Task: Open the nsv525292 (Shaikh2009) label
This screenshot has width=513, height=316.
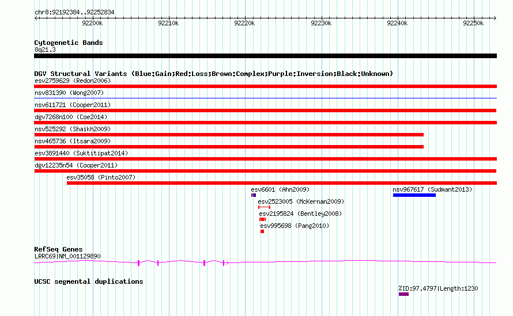Action: tap(73, 129)
